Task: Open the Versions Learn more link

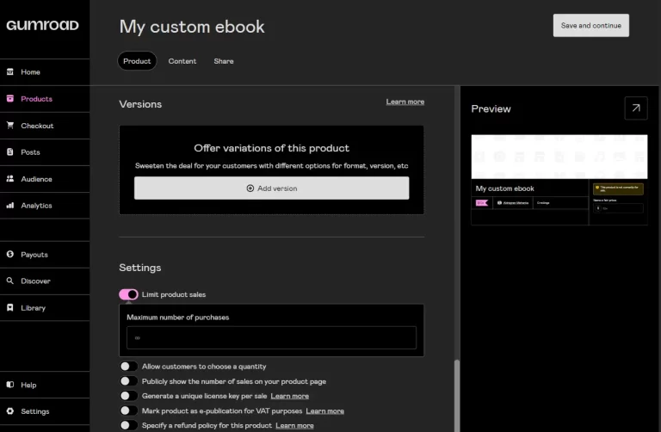Action: (x=405, y=102)
